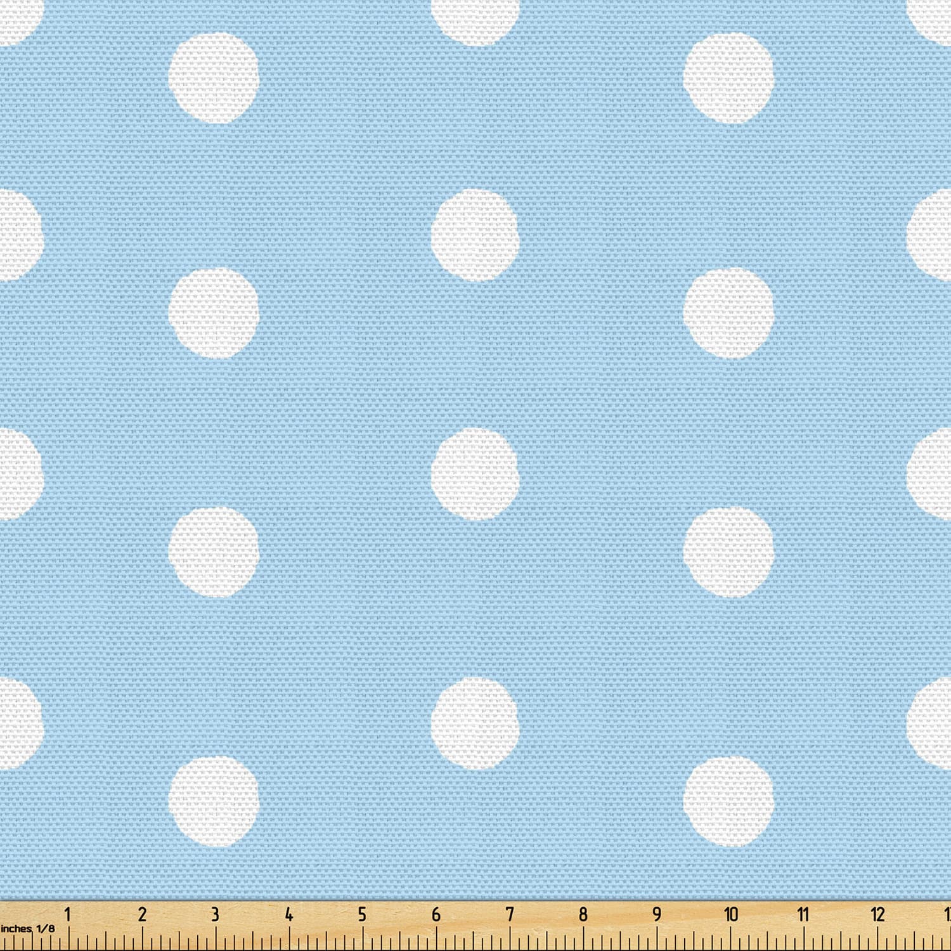
Task: Click the "inches 1/8" ruler label
Action: pyautogui.click(x=27, y=928)
